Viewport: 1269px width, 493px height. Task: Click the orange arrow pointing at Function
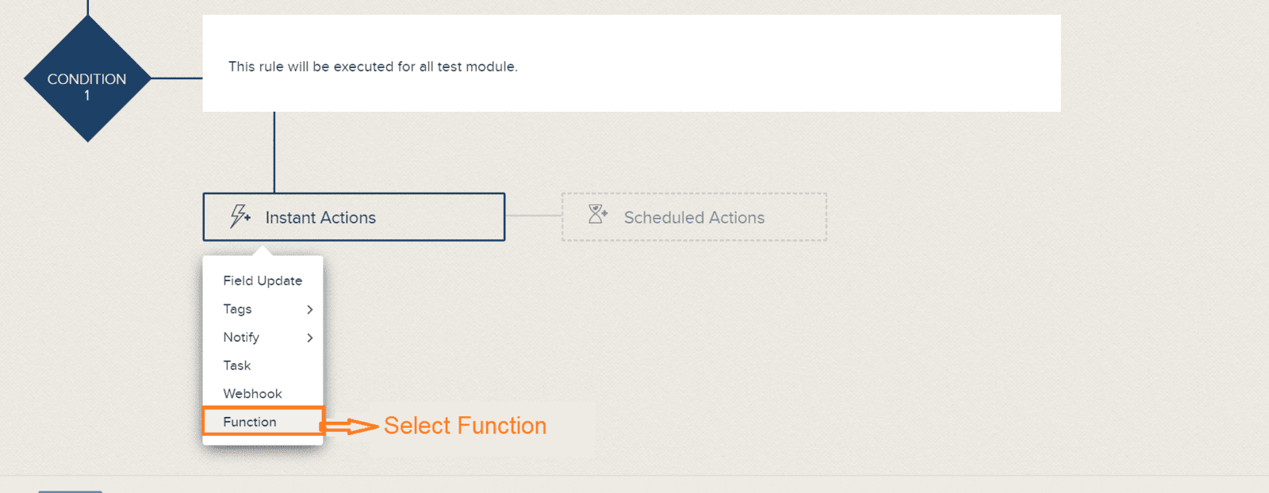point(349,426)
